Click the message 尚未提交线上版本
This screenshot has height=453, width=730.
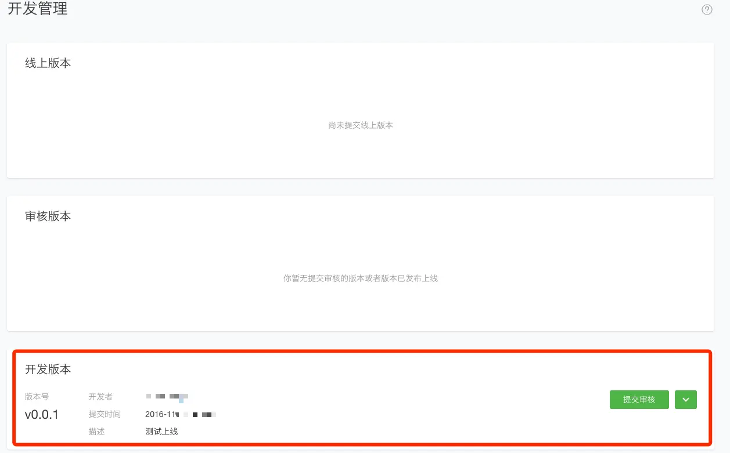coord(361,125)
